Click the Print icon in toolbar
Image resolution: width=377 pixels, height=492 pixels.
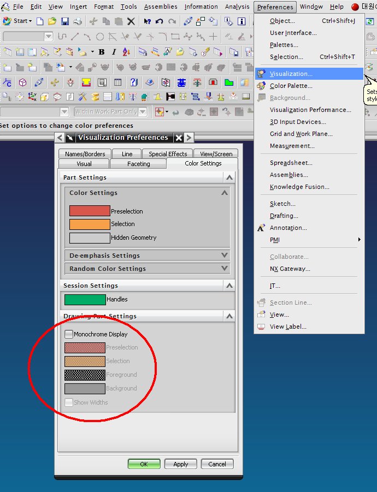[x=77, y=21]
